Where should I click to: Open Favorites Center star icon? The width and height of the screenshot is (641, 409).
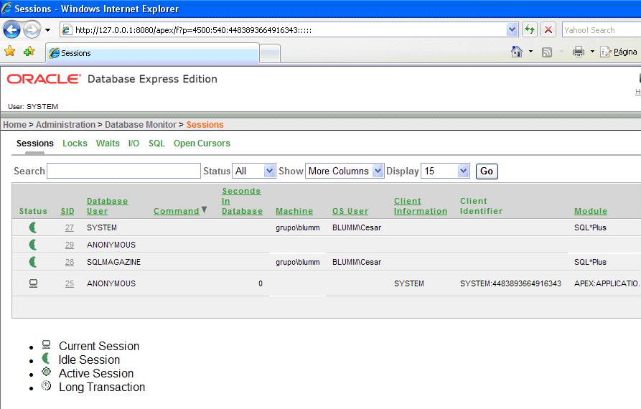point(10,52)
